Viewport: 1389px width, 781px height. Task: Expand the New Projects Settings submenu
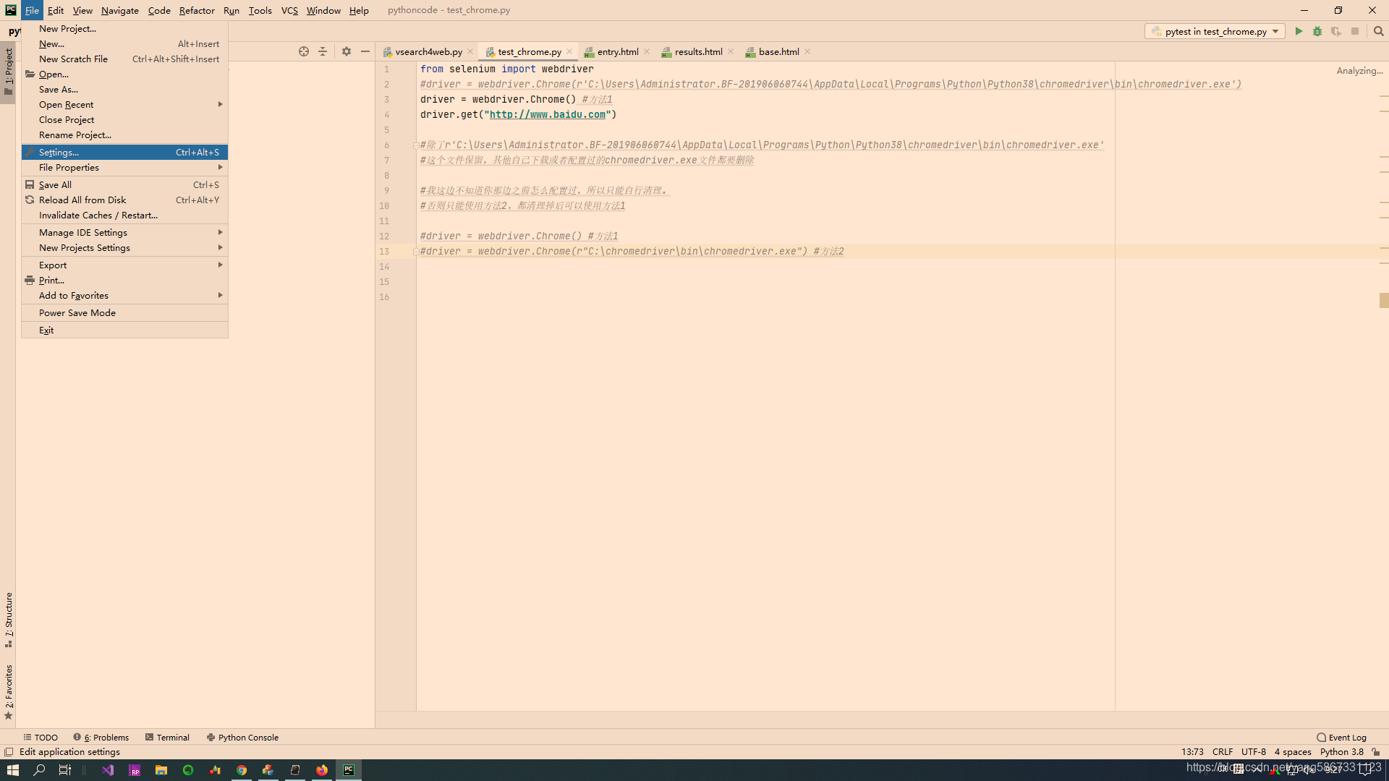coord(124,248)
